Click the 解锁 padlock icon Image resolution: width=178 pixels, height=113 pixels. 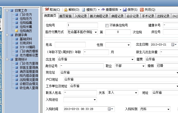pyautogui.click(x=66, y=10)
